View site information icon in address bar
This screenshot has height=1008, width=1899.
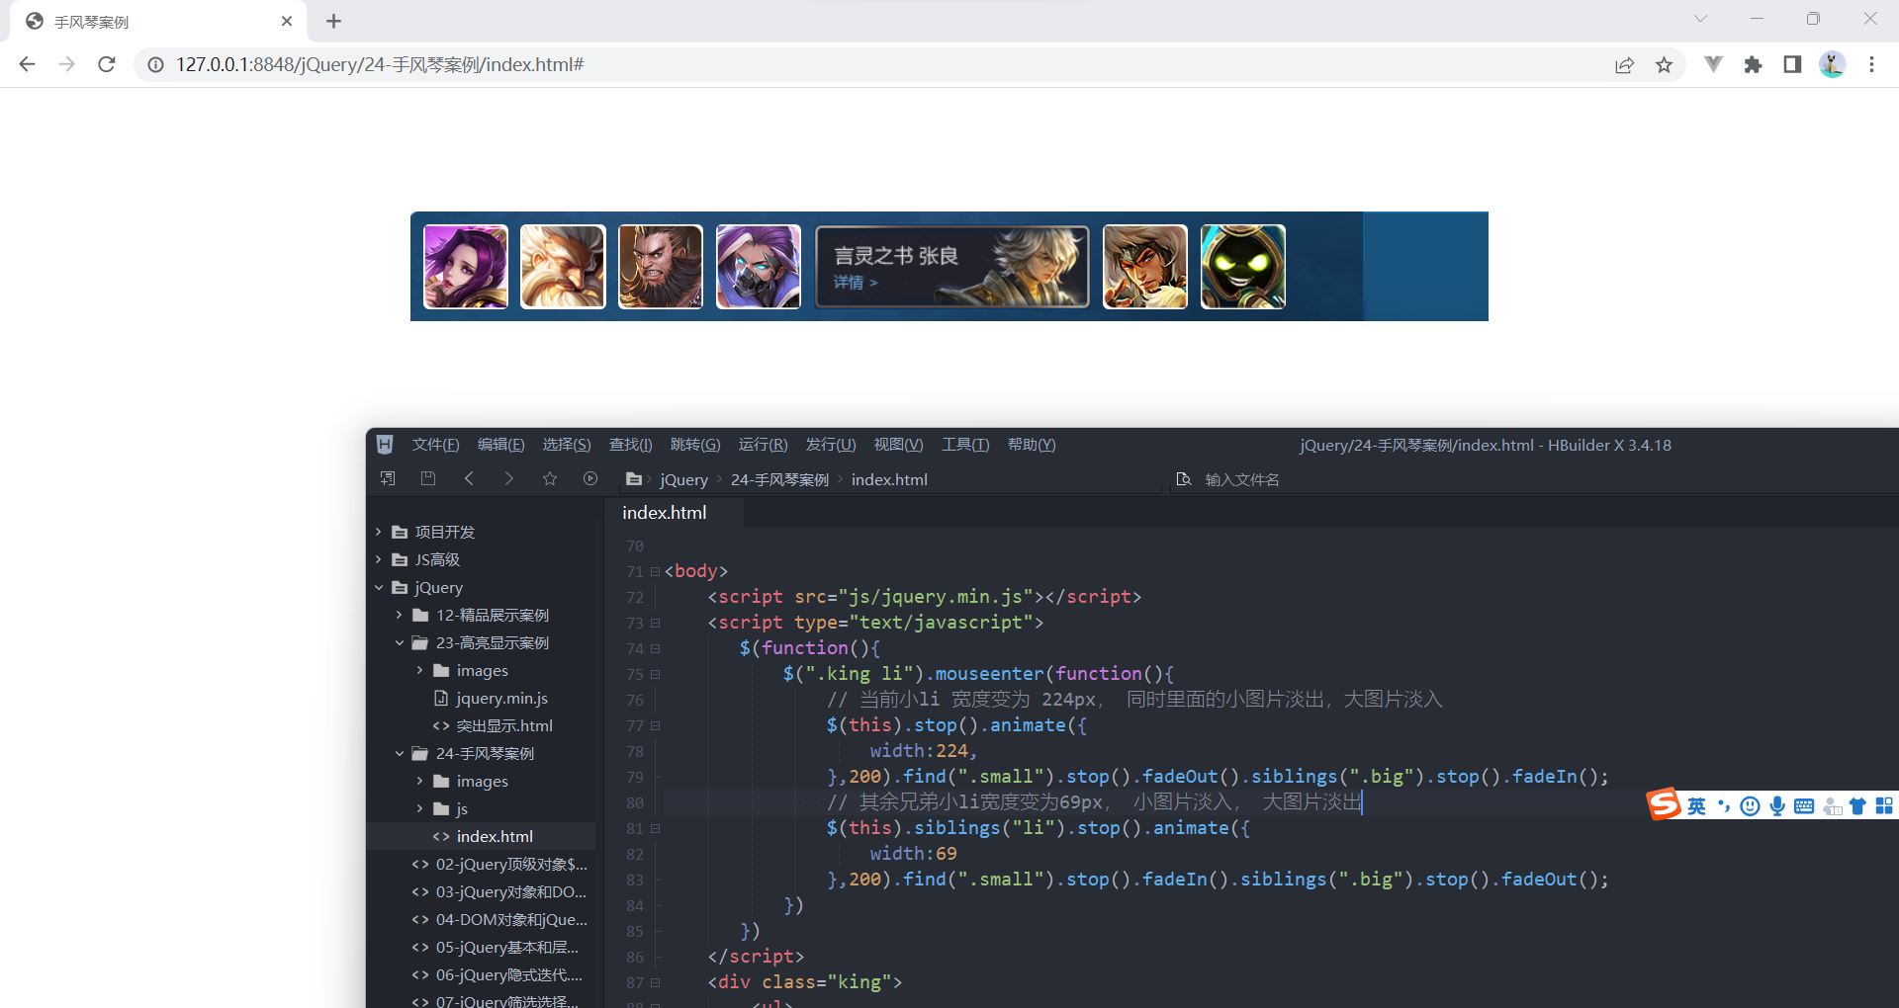click(x=155, y=64)
